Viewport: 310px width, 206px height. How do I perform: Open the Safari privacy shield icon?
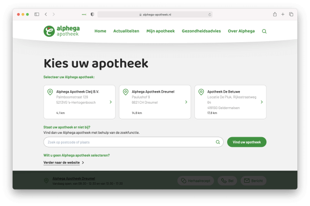(x=93, y=14)
